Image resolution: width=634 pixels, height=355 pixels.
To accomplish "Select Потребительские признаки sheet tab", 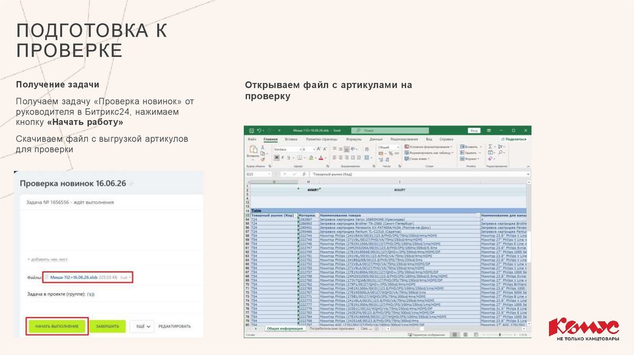I will coord(332,329).
